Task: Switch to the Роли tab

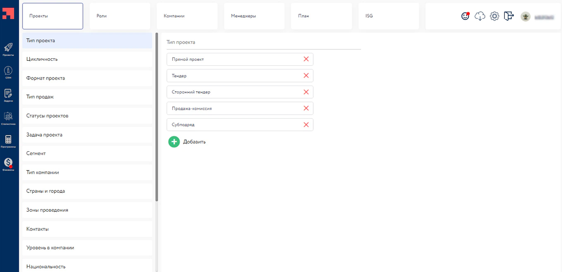Action: tap(120, 16)
